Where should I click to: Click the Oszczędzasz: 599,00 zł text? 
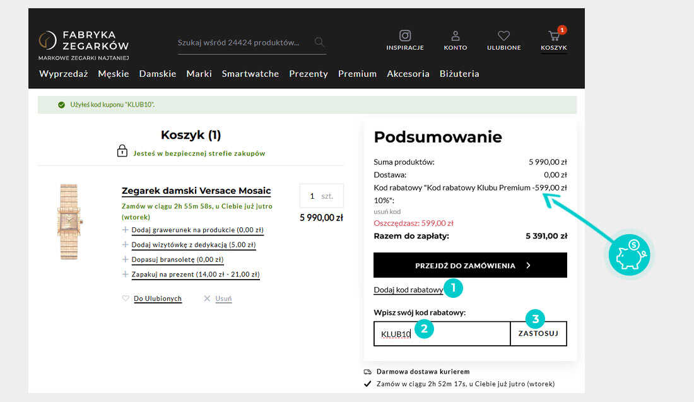click(x=413, y=223)
